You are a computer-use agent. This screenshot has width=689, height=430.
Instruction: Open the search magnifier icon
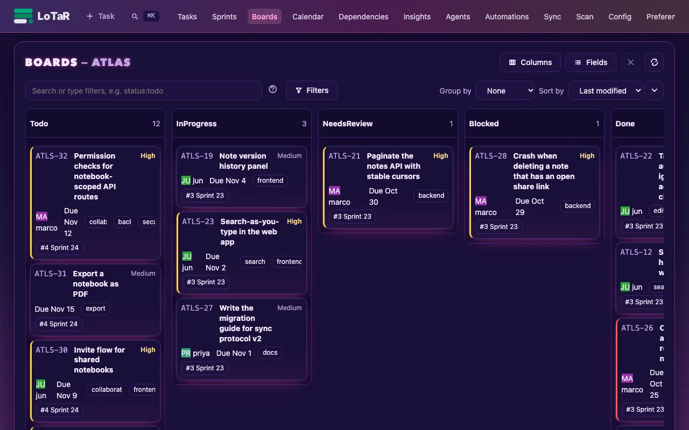click(x=135, y=17)
